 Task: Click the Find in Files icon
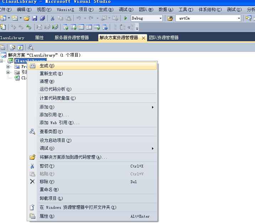170,18
